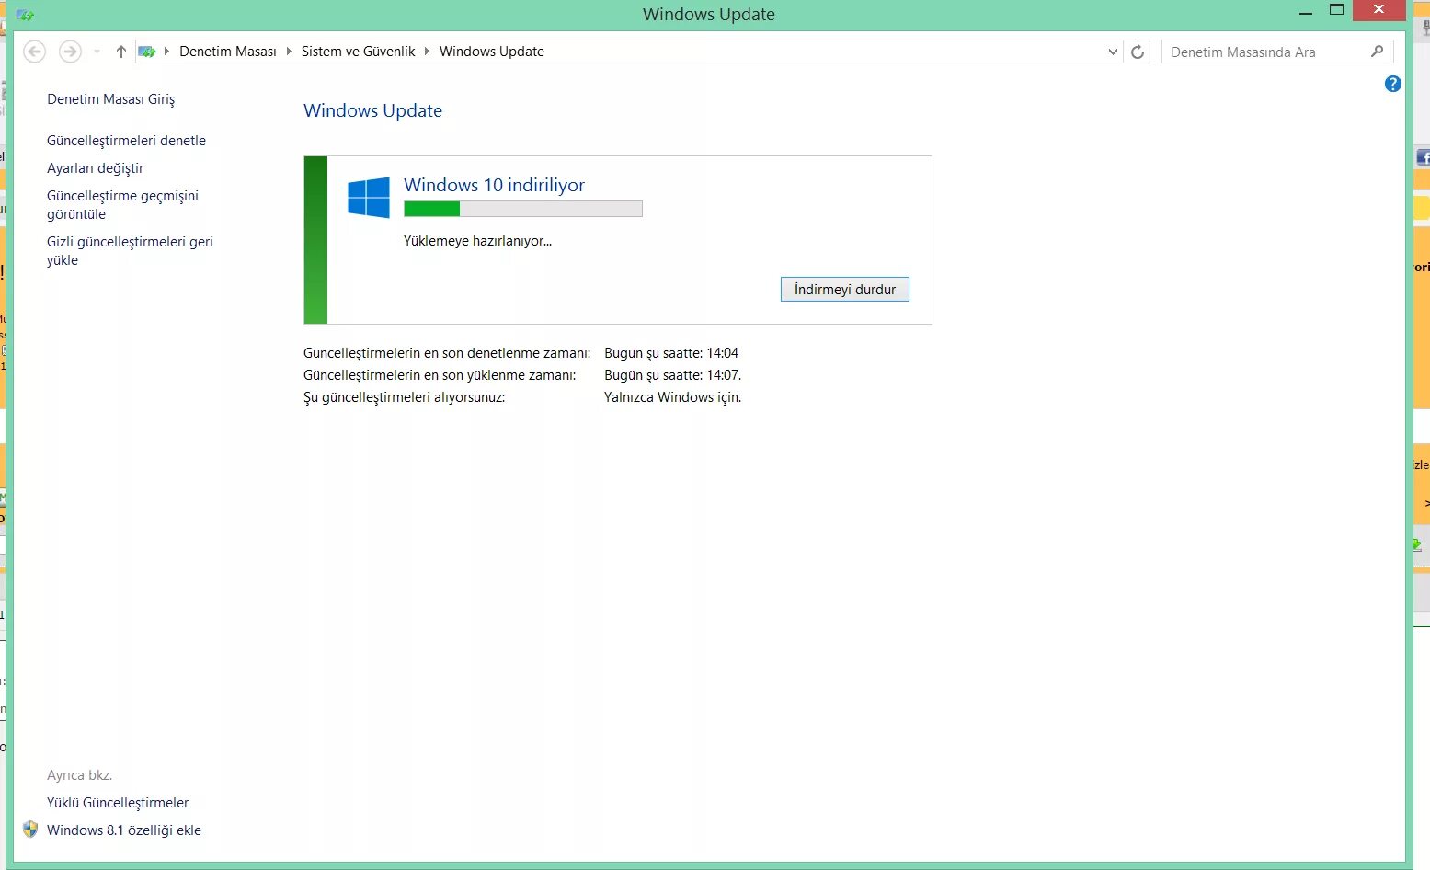Minimize the Windows Update window

(1306, 14)
